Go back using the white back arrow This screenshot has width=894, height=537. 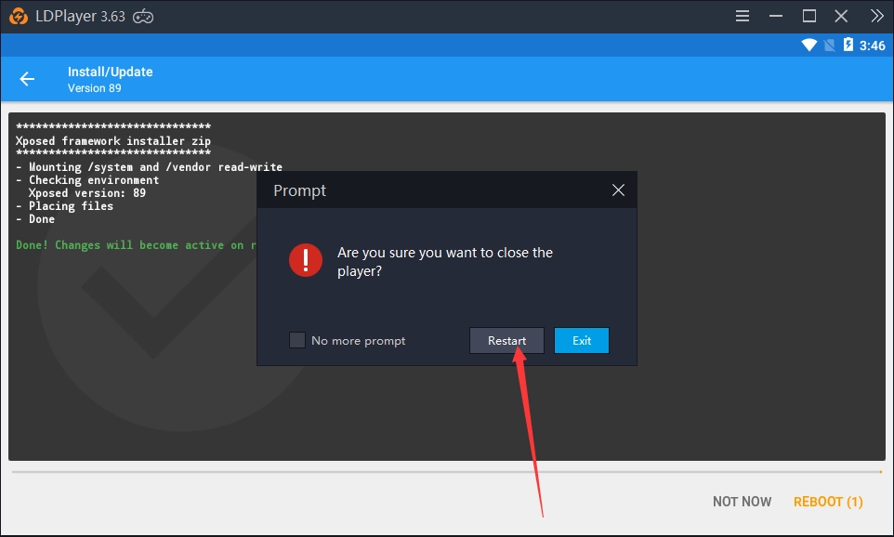tap(27, 79)
